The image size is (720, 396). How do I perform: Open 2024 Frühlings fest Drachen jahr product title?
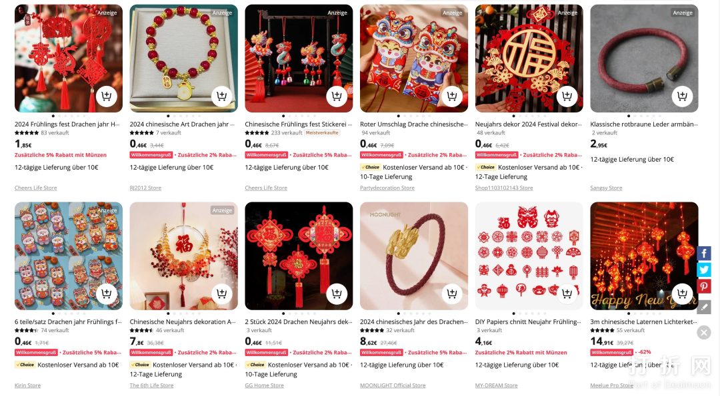point(67,124)
